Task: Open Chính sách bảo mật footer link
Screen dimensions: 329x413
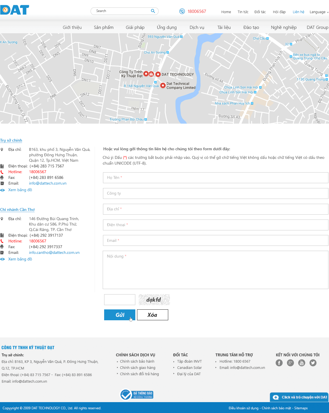Action: coord(276,408)
